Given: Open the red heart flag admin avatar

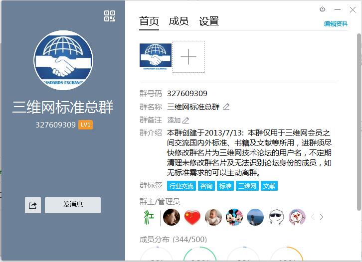Looking at the screenshot, I should coord(192,217).
